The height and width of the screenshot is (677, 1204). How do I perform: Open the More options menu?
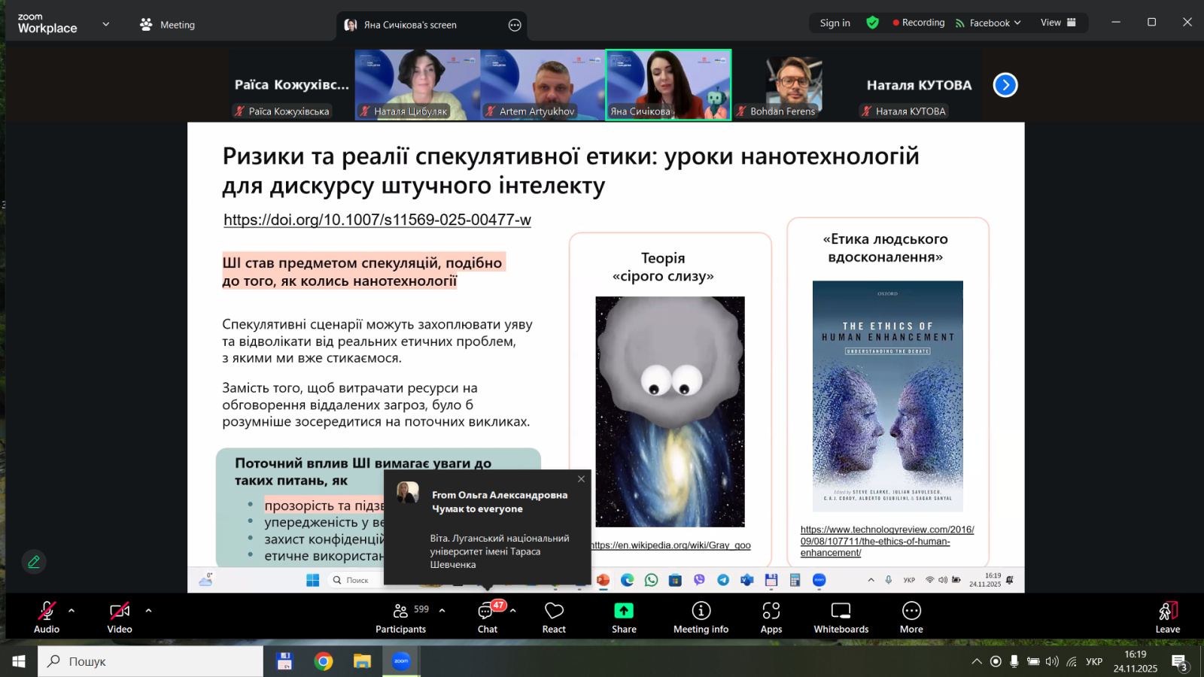911,616
